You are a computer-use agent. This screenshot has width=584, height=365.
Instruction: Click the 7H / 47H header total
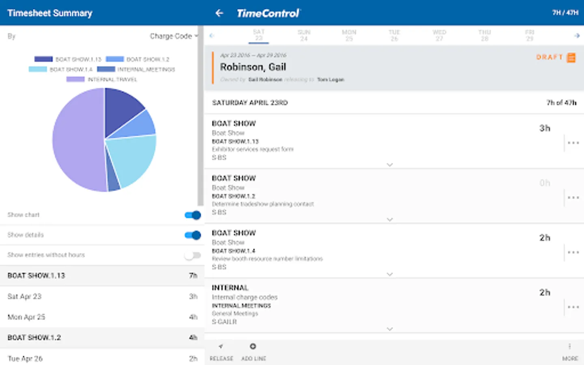coord(565,13)
